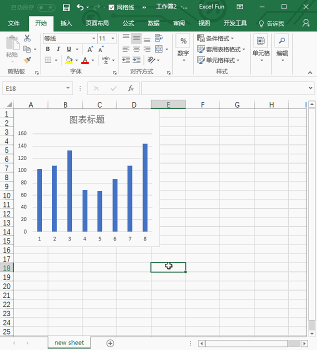Switch to the 插入 ribbon tab
This screenshot has width=317, height=350.
66,23
